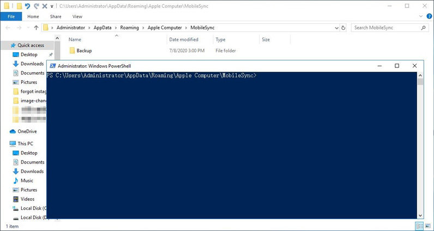Sort files by Date modified column
Viewport: 434px width, 231px height.
coord(184,40)
